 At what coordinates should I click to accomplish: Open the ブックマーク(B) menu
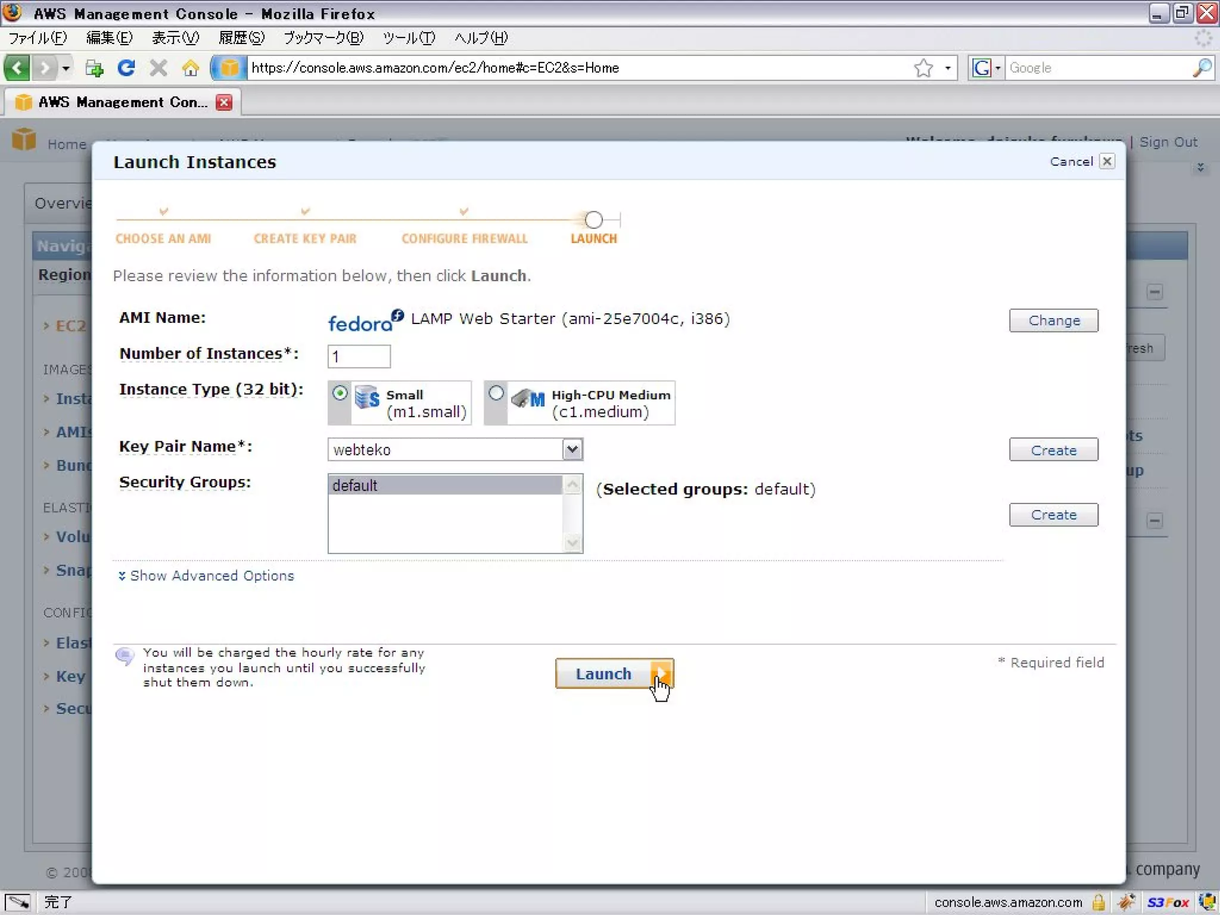pyautogui.click(x=323, y=38)
